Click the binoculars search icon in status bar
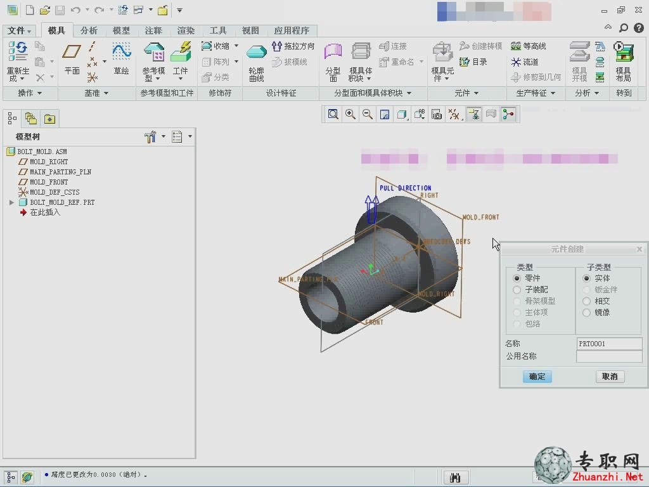Image resolution: width=649 pixels, height=487 pixels. click(x=455, y=477)
